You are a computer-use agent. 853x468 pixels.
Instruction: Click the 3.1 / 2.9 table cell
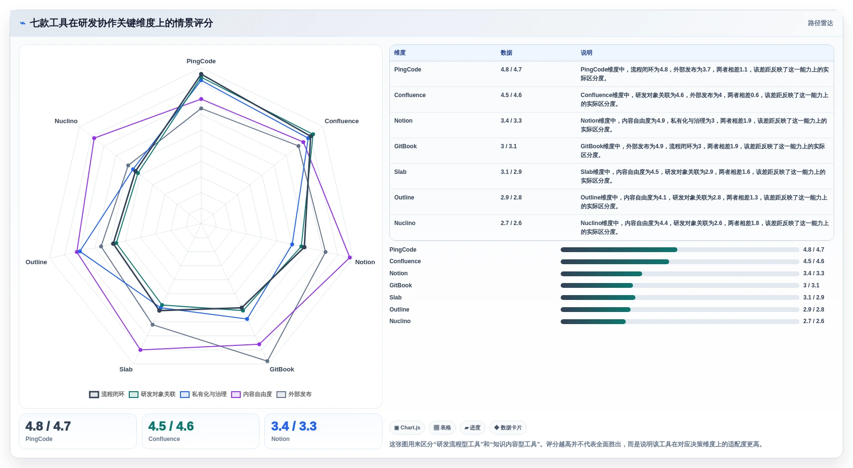point(511,172)
